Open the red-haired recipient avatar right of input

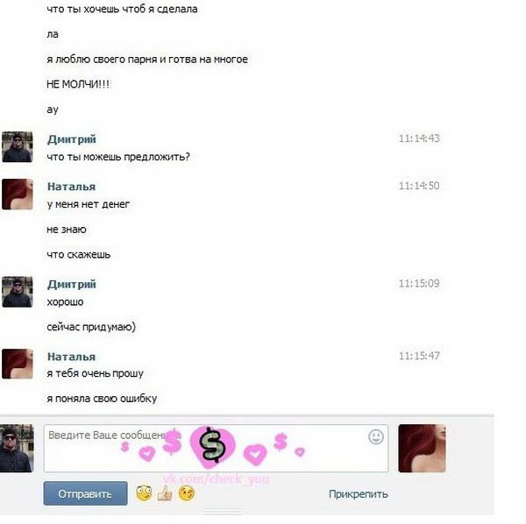(x=422, y=449)
